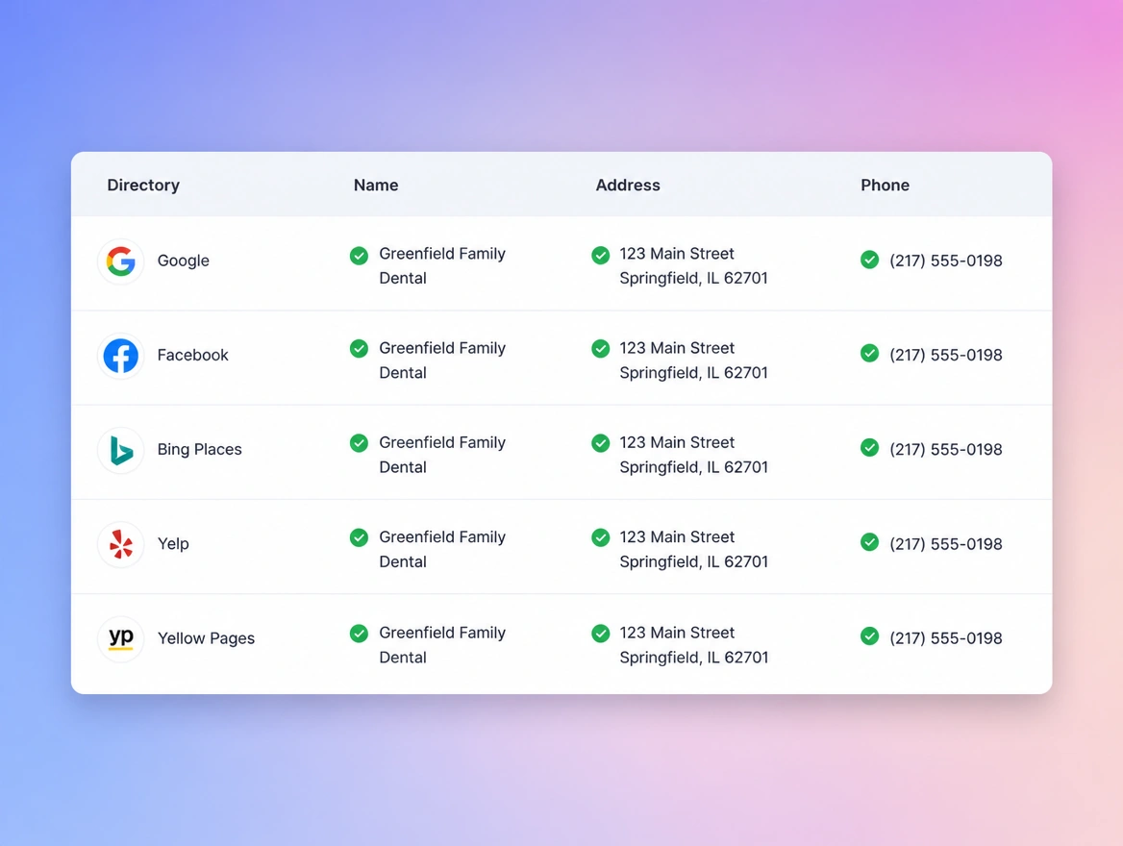Click the 123 Main Street address in Google row
Viewport: 1123px width, 846px height.
[x=694, y=265]
